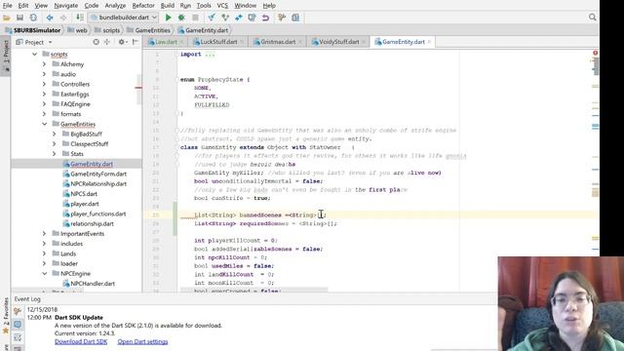This screenshot has height=351, width=624.
Task: Open the File menu
Action: pyautogui.click(x=7, y=6)
